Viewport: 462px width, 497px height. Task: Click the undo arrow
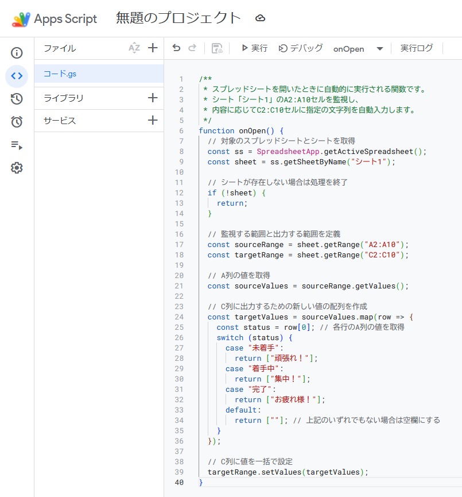[176, 48]
